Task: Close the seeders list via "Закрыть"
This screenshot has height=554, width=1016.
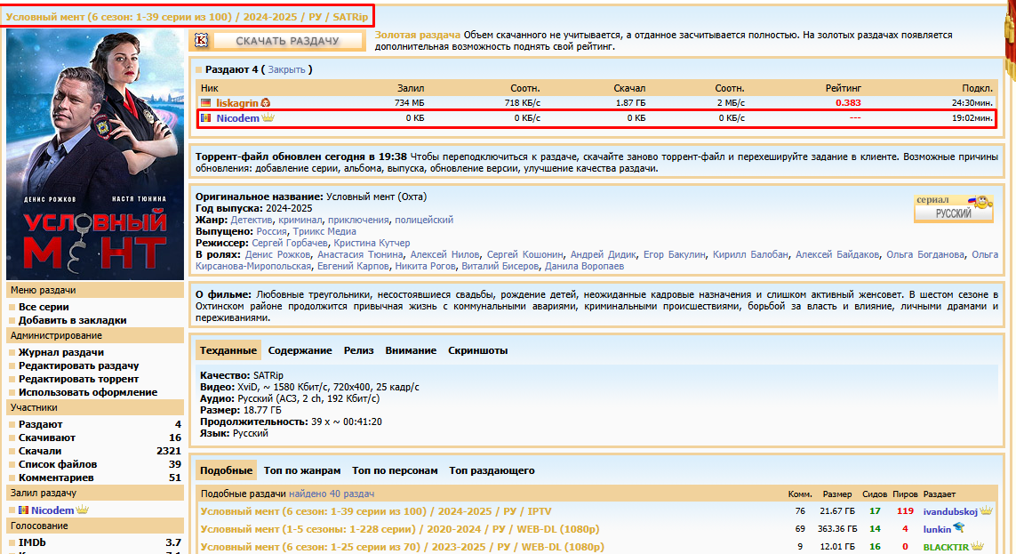Action: (x=286, y=69)
